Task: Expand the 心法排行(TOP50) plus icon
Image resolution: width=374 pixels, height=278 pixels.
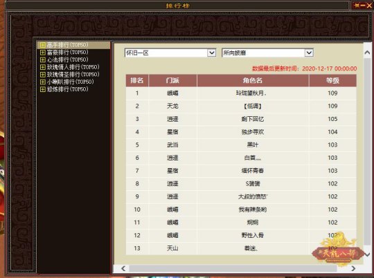Action: (43, 59)
